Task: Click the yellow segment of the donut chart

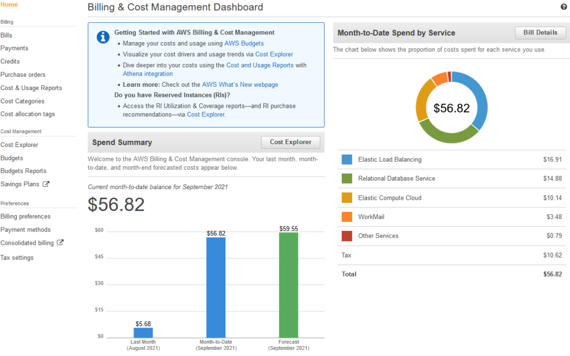Action: point(422,102)
